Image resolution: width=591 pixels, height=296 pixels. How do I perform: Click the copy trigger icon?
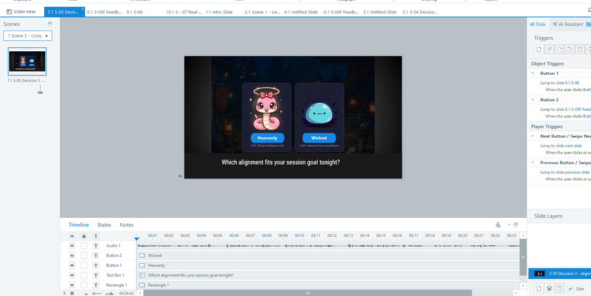point(559,49)
